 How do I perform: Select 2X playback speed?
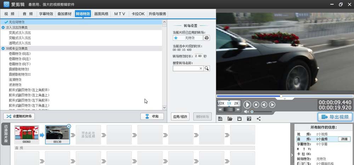pyautogui.click(x=236, y=103)
